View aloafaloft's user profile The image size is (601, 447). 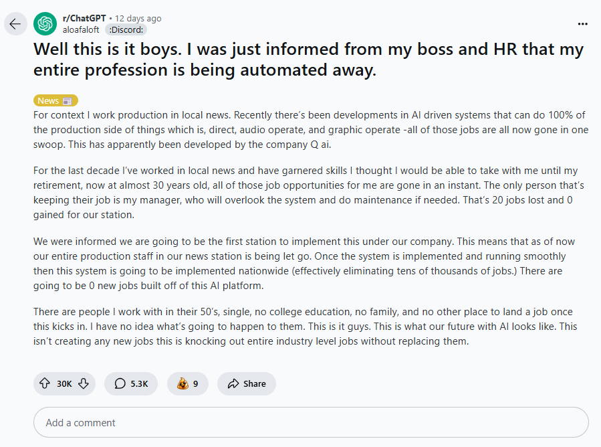[x=81, y=29]
